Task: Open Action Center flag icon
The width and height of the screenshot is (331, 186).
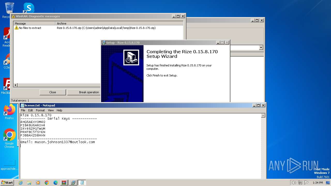Action: (306, 183)
